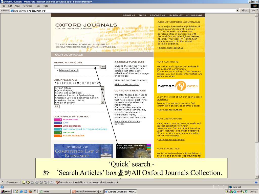Click the green Medicine subject arrow
The width and height of the screenshot is (259, 194).
coord(58,132)
